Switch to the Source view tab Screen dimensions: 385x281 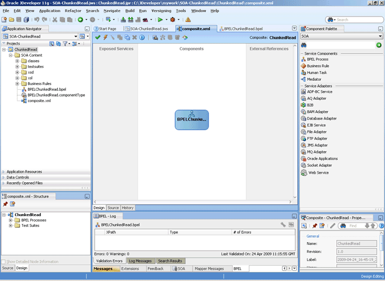tap(113, 208)
